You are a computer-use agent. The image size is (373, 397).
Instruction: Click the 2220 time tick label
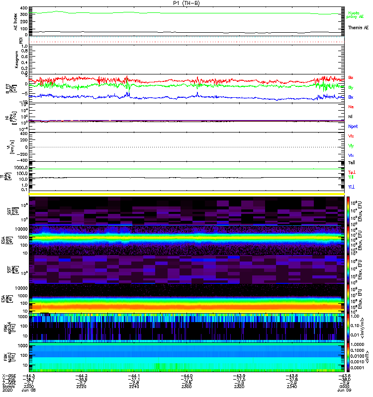pyautogui.click(x=81, y=387)
